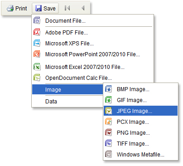Screen dimensions: 183x166
Task: Click the TIFF Image icon
Action: (108, 143)
